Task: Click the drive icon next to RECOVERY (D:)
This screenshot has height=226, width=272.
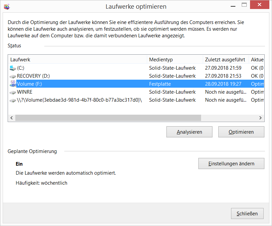Action: coord(13,76)
